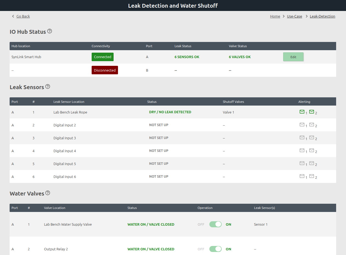Click 'Digital Input 5' sensor name
346x255 pixels.
[65, 164]
